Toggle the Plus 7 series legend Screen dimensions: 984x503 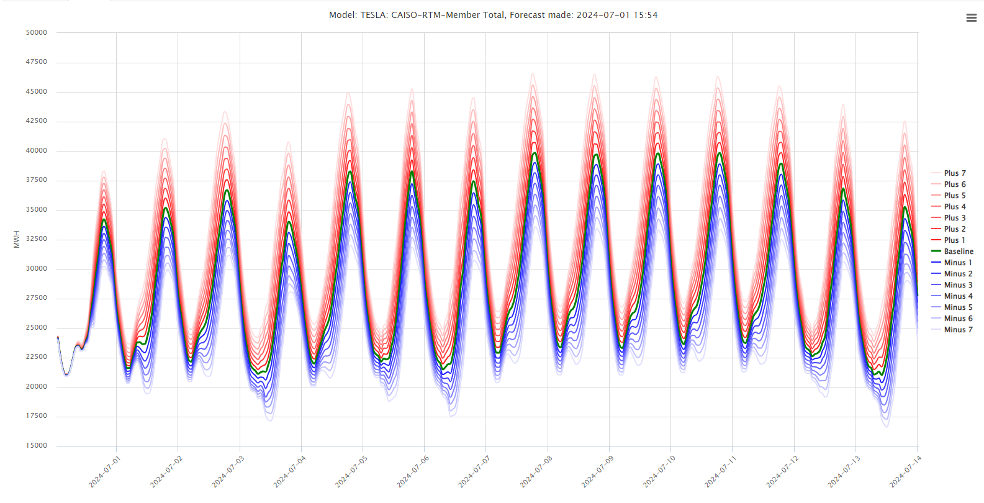click(x=949, y=173)
